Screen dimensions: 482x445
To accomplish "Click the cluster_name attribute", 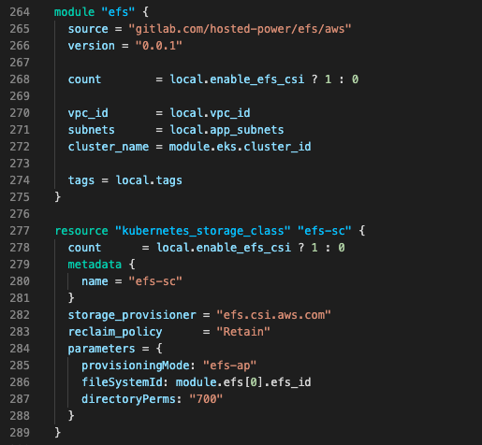I will [109, 147].
